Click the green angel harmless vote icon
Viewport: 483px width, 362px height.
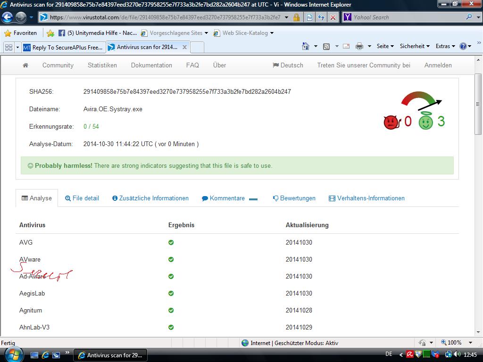[426, 121]
